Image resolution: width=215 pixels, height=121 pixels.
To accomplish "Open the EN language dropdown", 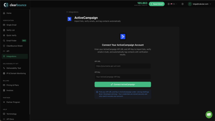I will [172, 4].
